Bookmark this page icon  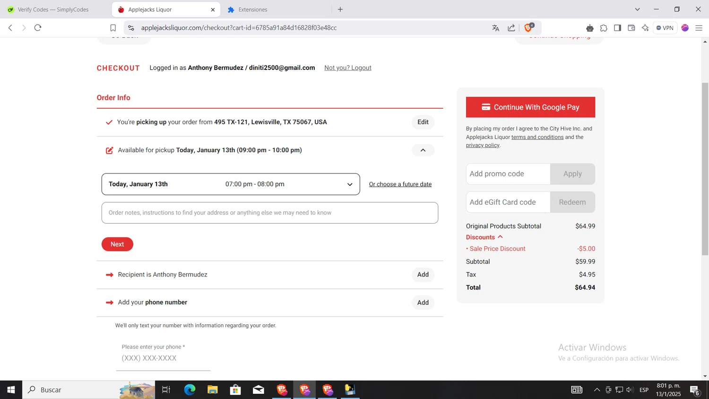[113, 28]
